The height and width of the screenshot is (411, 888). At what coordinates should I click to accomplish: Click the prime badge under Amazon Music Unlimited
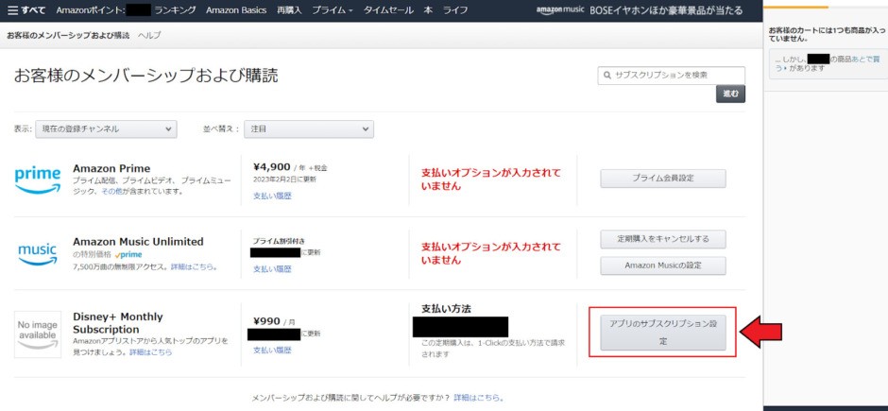(128, 255)
